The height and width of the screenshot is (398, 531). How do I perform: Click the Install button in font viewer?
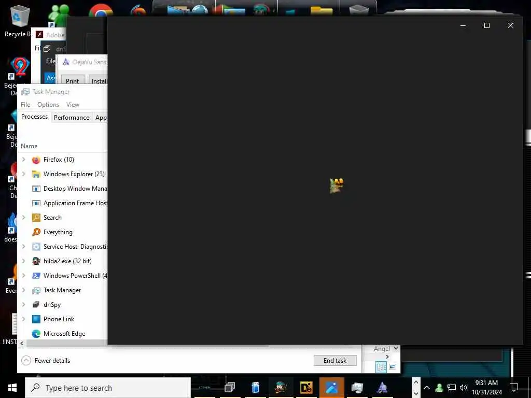click(x=99, y=81)
